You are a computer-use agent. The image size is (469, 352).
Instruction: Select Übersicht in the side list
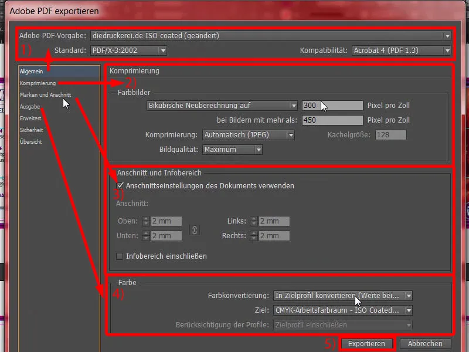pos(31,141)
